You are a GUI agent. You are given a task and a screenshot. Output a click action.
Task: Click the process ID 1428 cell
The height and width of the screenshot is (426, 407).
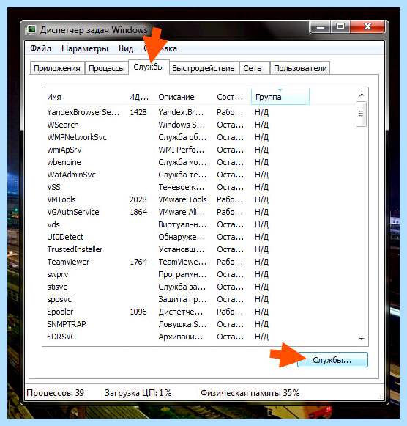click(x=138, y=112)
